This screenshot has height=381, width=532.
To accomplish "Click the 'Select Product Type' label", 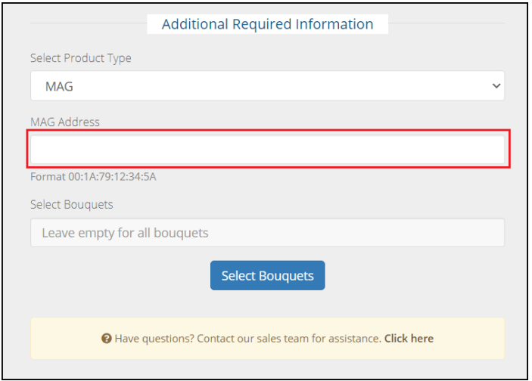I will click(80, 58).
